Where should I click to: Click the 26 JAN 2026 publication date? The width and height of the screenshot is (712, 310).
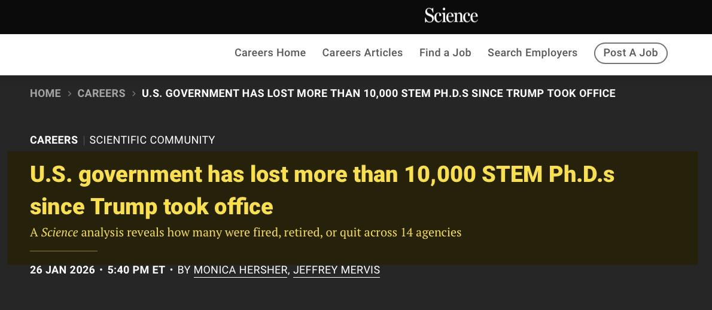(62, 270)
